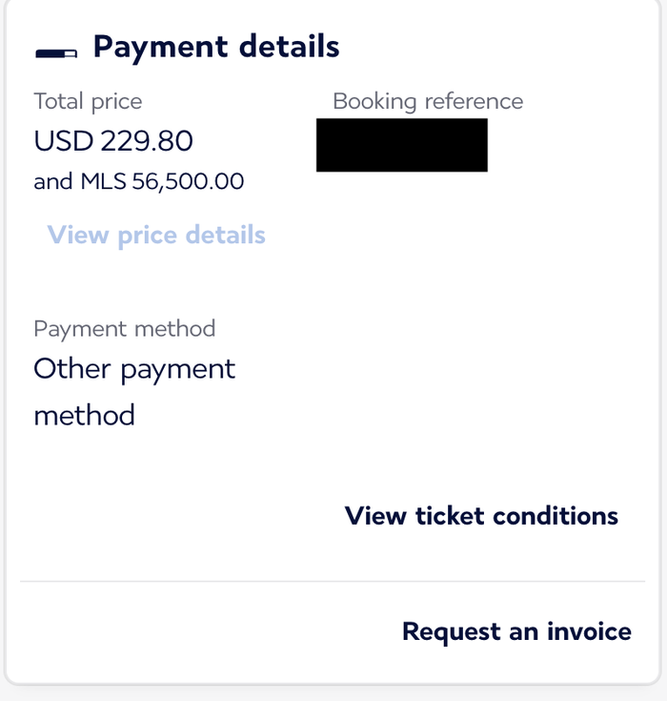Click the Payment details heading
This screenshot has height=701, width=667.
point(216,48)
